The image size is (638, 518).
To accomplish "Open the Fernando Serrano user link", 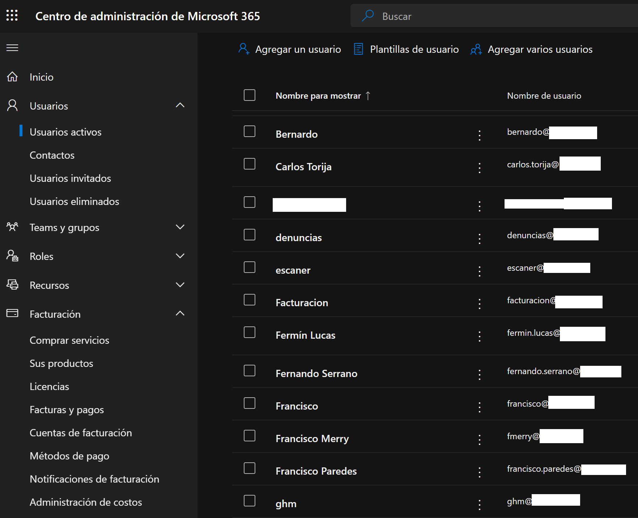I will [x=316, y=373].
